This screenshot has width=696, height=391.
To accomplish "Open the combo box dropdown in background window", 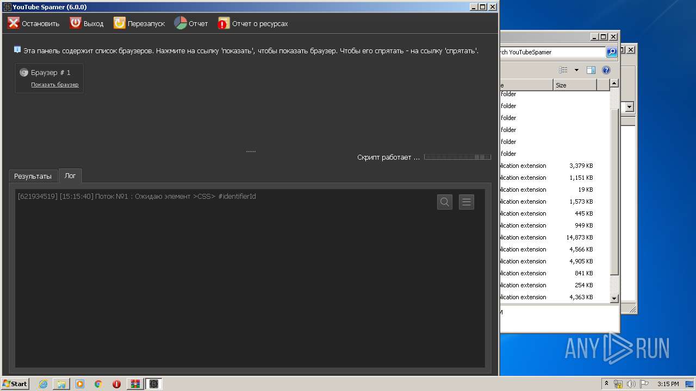I will pyautogui.click(x=630, y=107).
